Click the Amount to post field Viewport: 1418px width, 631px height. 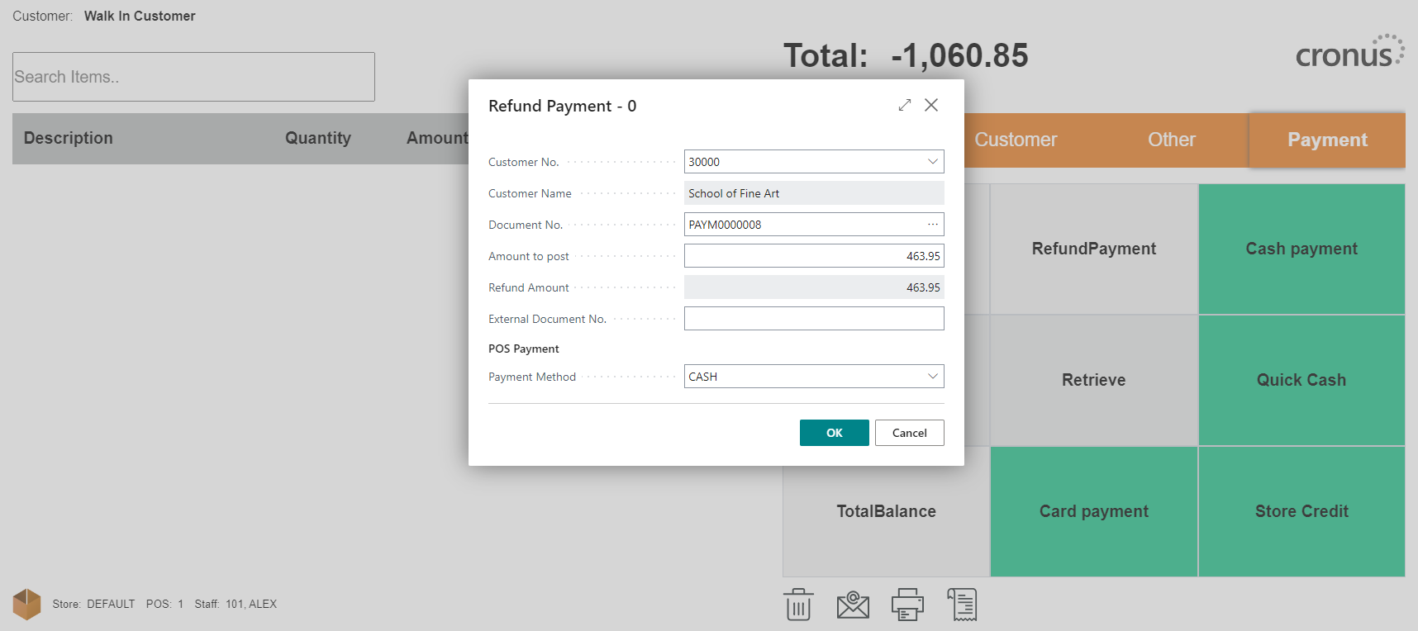point(814,256)
